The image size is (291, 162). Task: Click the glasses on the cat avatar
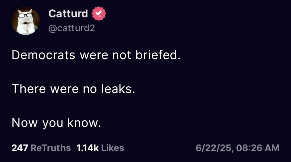click(26, 15)
